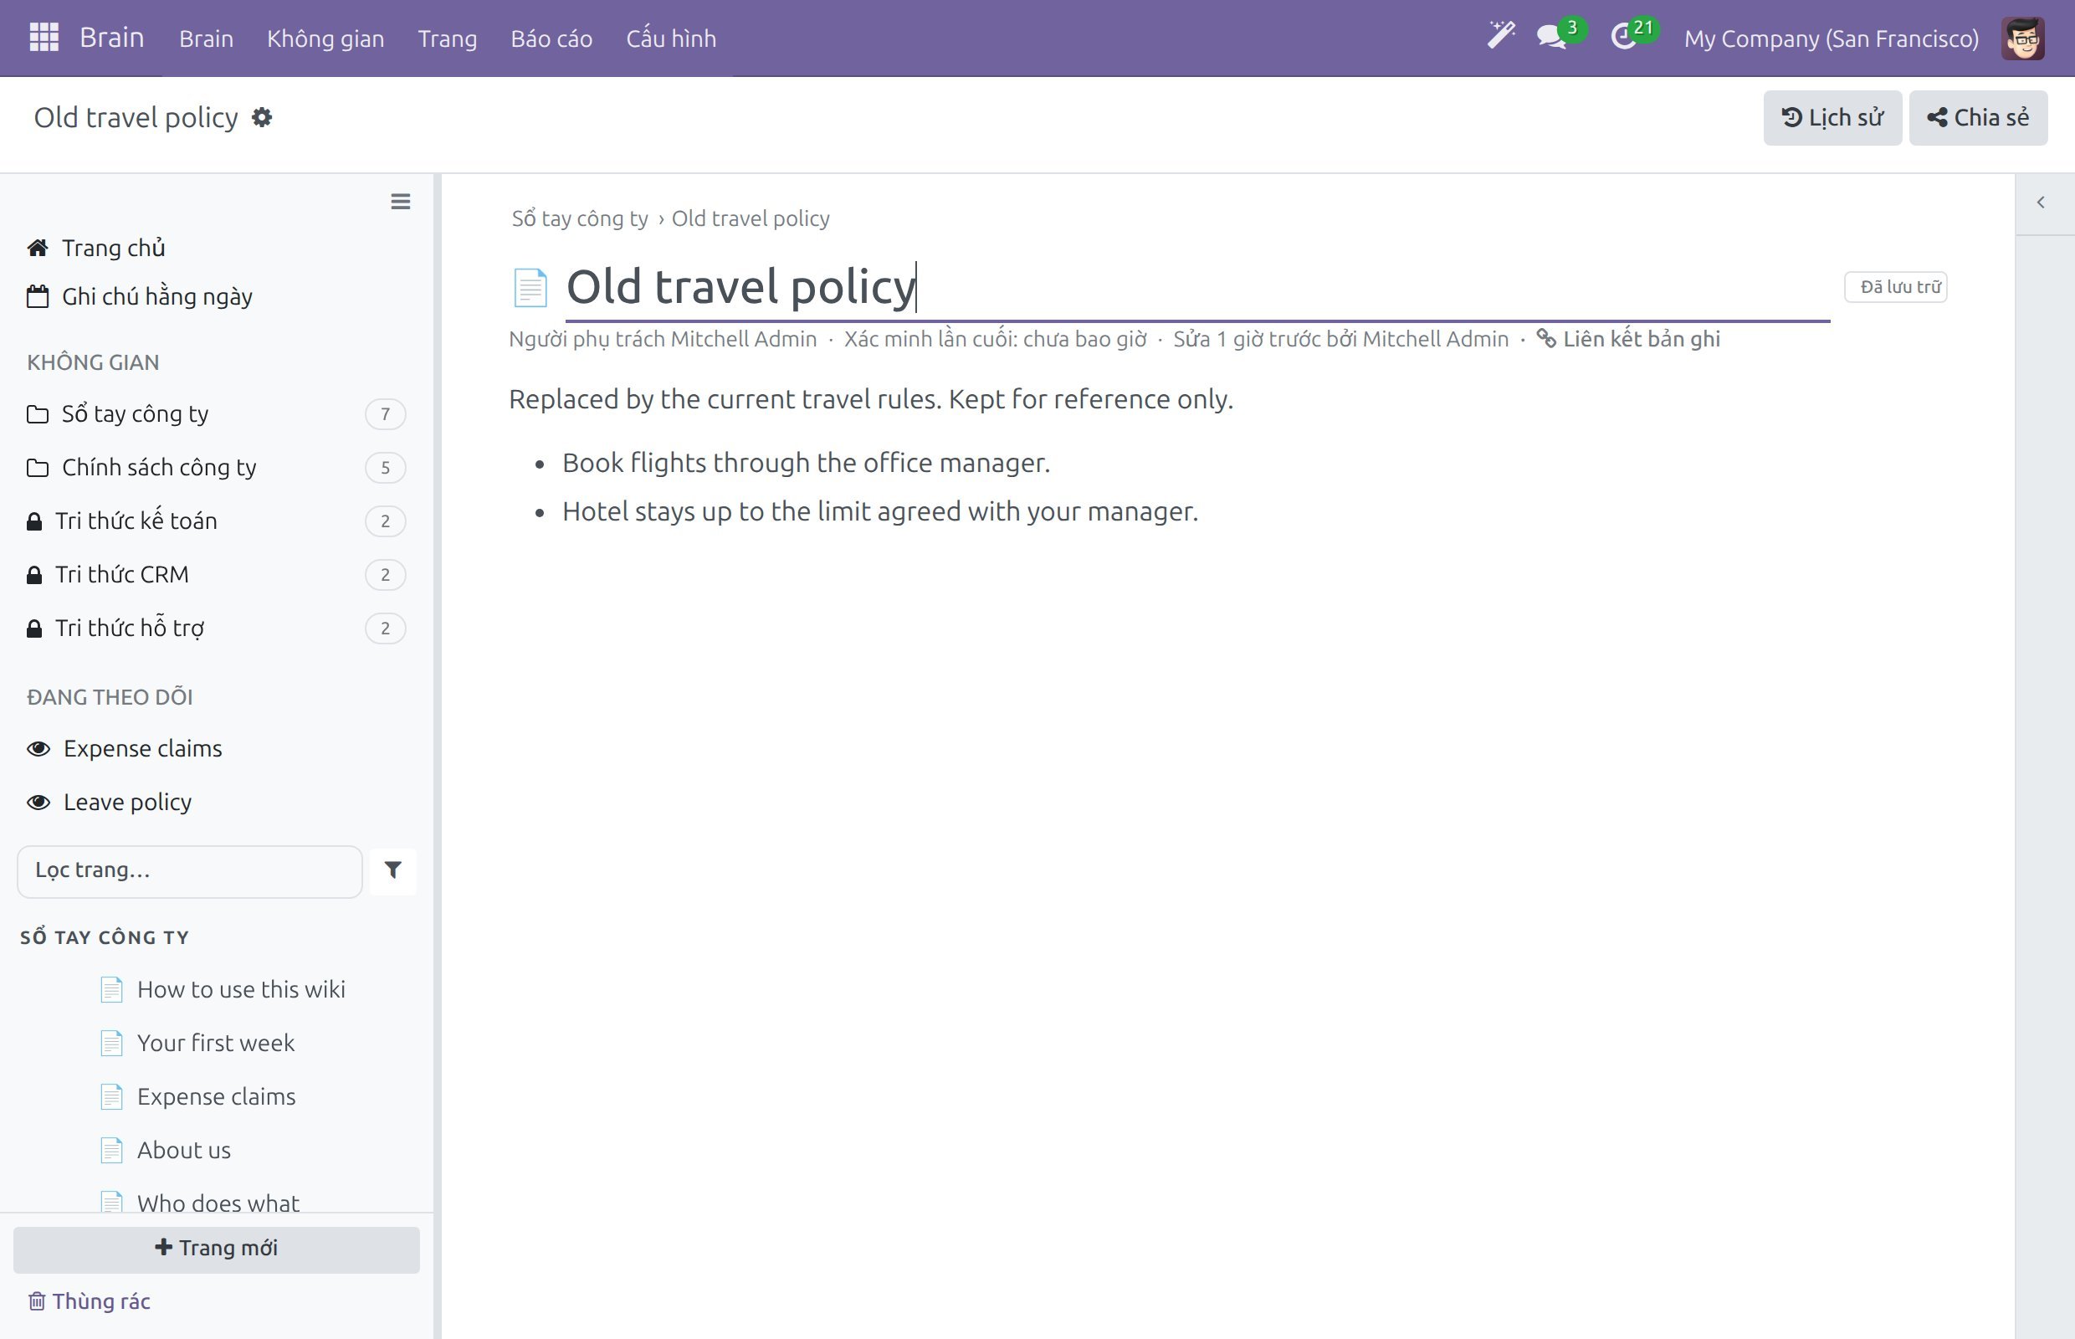Focus the Lọc trang filter input
2075x1339 pixels.
(x=189, y=871)
